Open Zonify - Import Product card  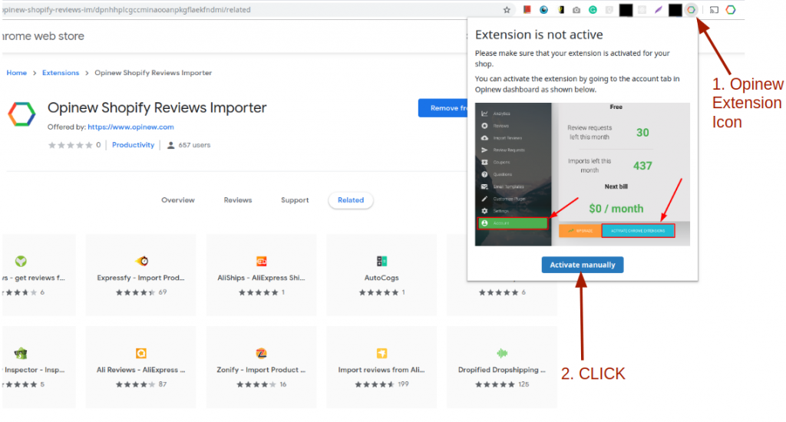click(261, 367)
